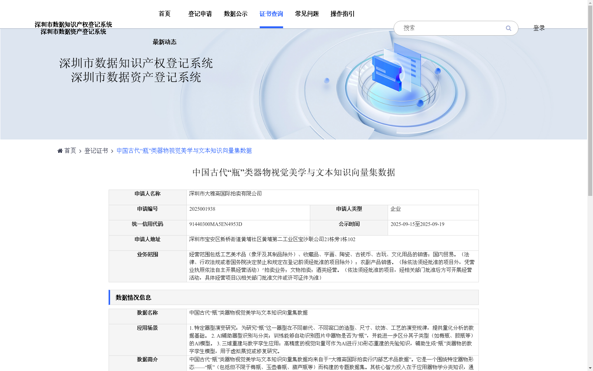Viewport: 593px width, 371px height.
Task: Click inside the 搜索 input field
Action: (445, 28)
